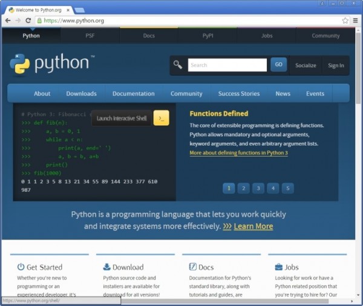Image resolution: width=363 pixels, height=306 pixels.
Task: Select the PSF top-level tab
Action: tap(90, 36)
